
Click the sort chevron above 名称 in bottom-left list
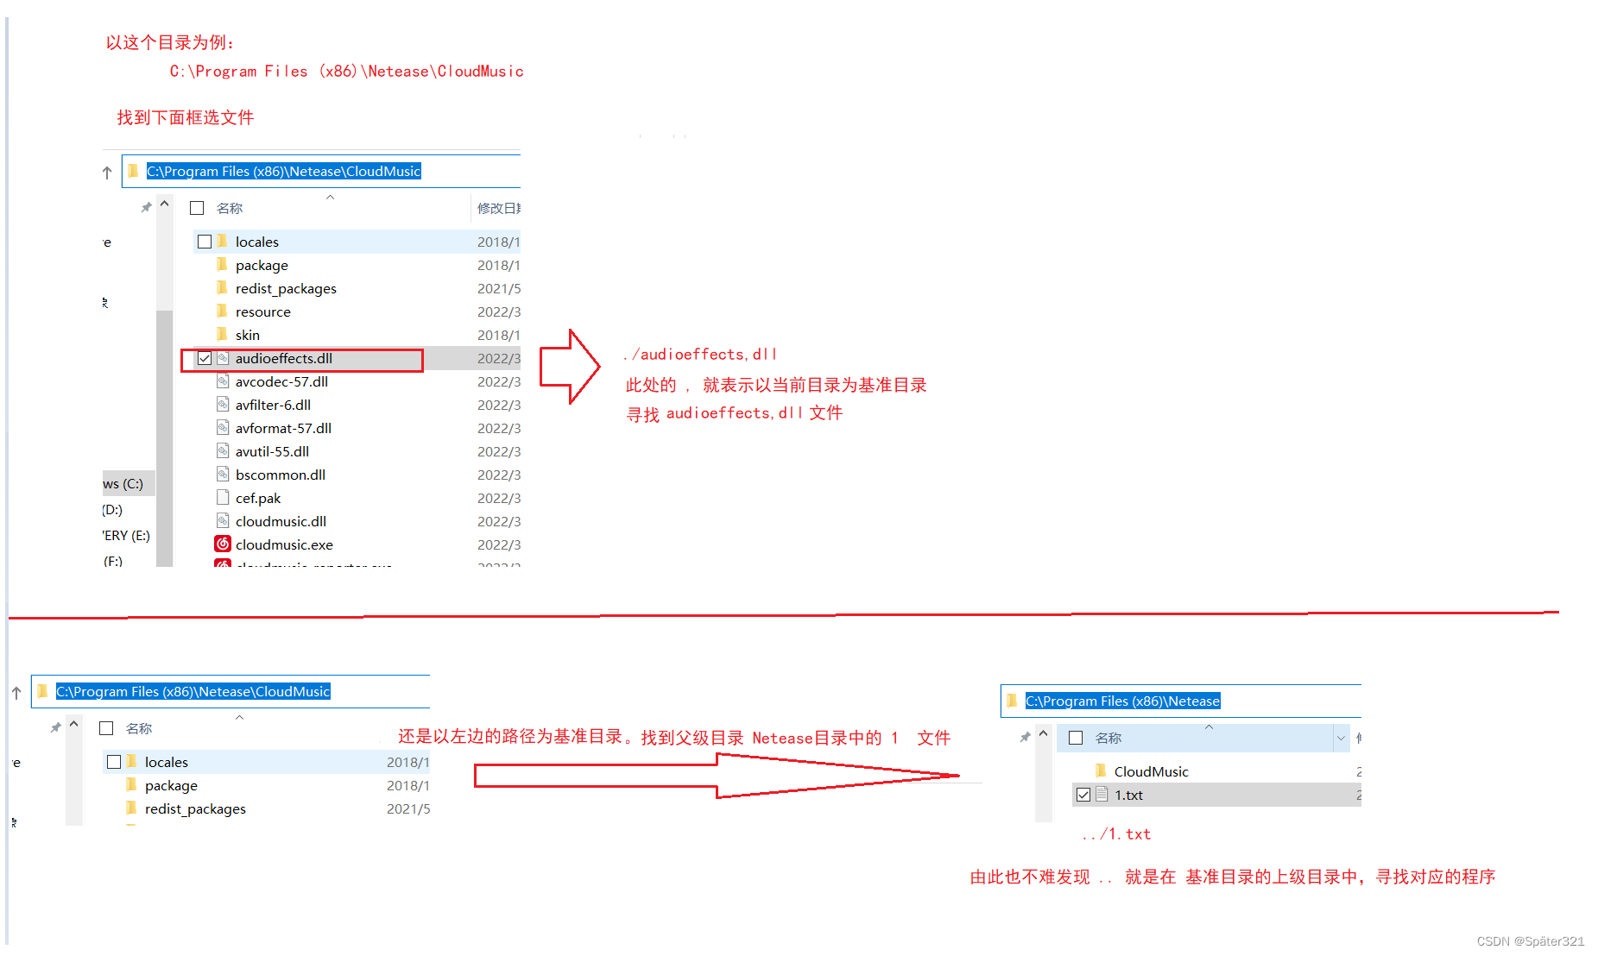pos(239,718)
